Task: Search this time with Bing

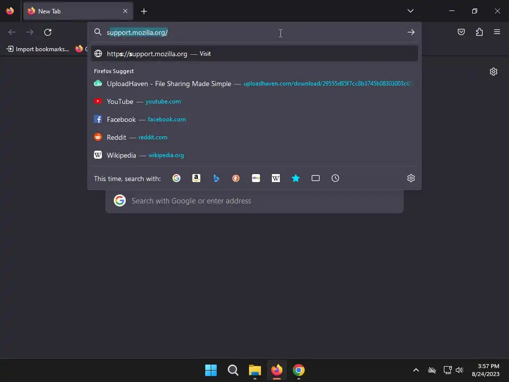Action: [216, 178]
